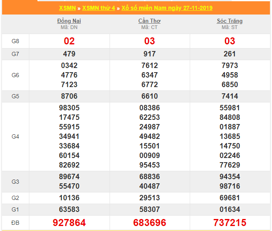Viewport: 272px width, 231px height.
Task: Click the G6 prize row label
Action: 15,75
